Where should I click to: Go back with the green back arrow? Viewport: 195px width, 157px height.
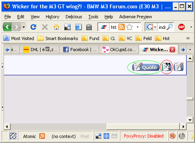point(7,27)
